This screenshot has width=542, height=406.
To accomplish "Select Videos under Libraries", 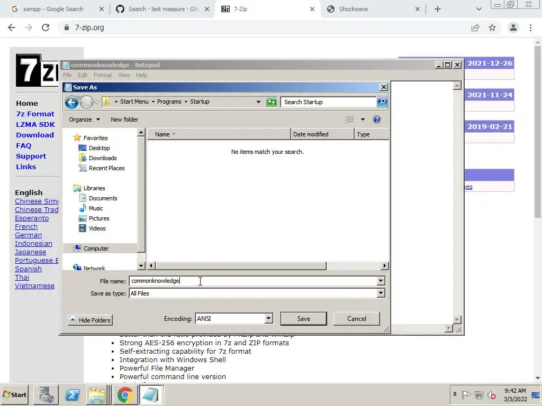I will click(x=97, y=228).
